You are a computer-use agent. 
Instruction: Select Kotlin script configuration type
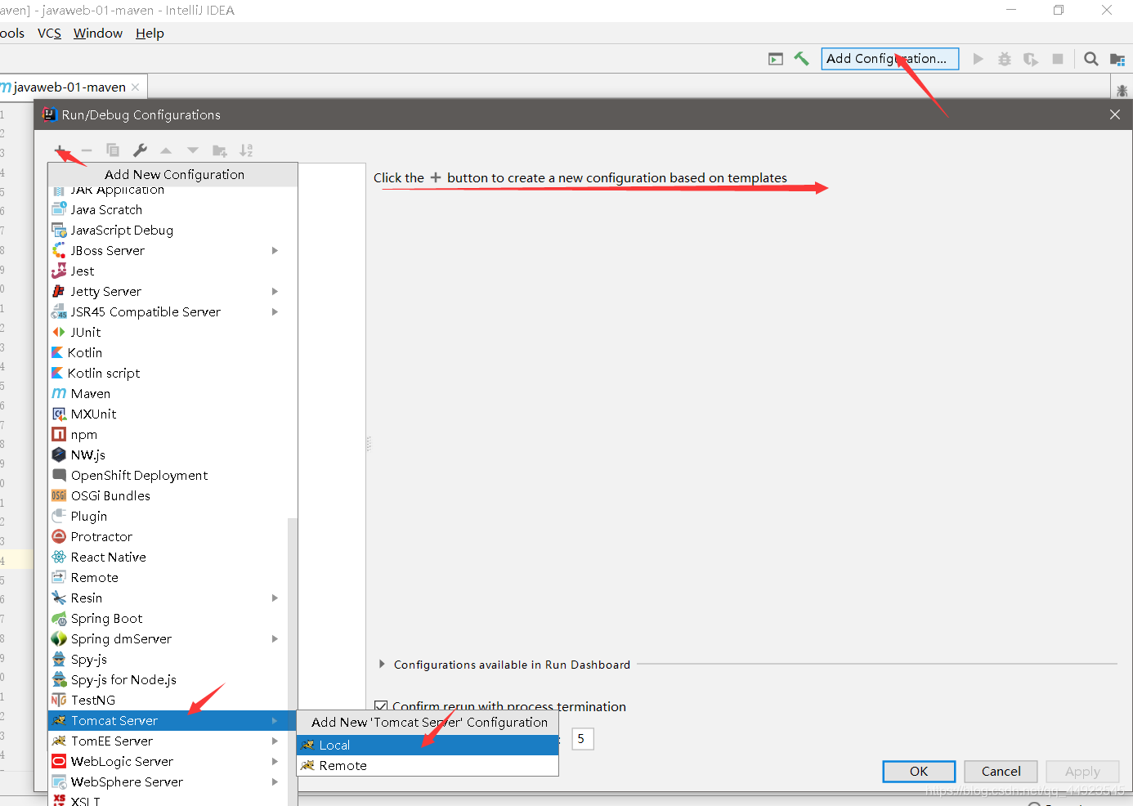point(172,373)
